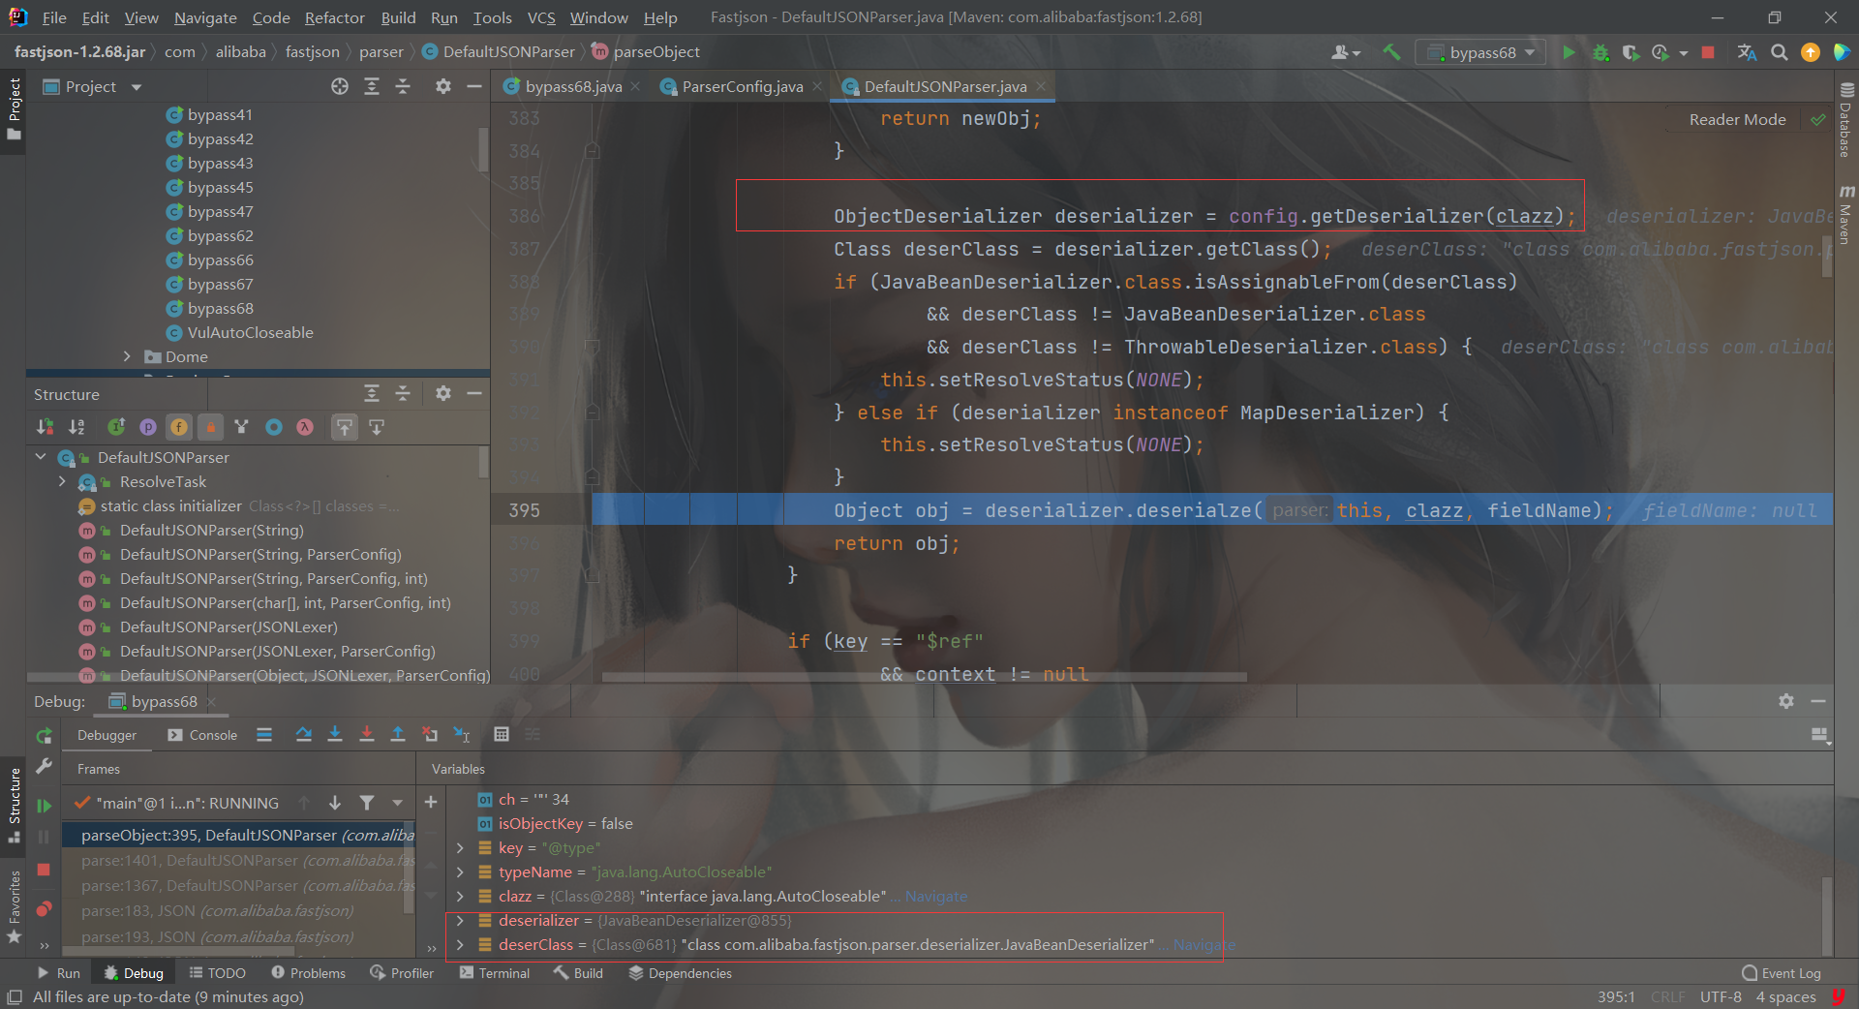Open the Profiler tool window
Viewport: 1859px width, 1009px height.
pyautogui.click(x=402, y=972)
